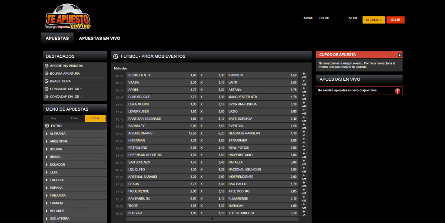Open more markets for CSKA Moscu match
The image size is (445, 223).
[x=304, y=105]
